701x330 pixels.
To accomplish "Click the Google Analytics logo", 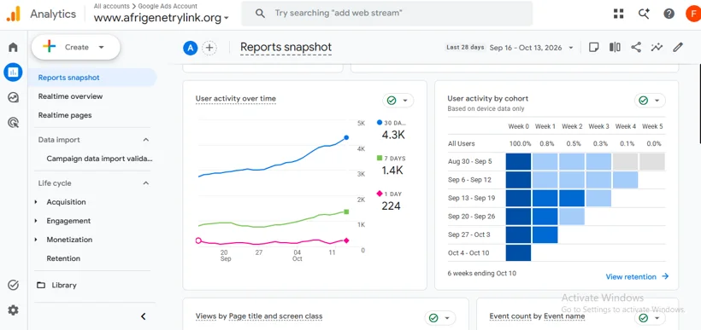I will [13, 14].
